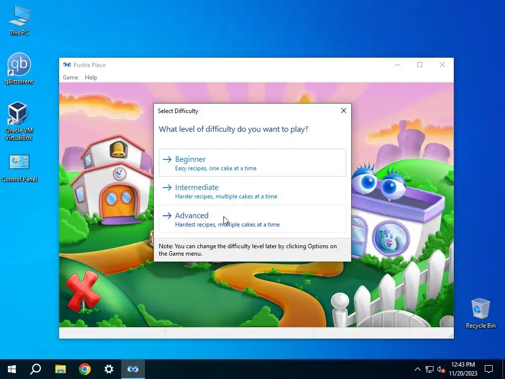The width and height of the screenshot is (505, 379).
Task: Show hidden system tray icons
Action: [417, 369]
